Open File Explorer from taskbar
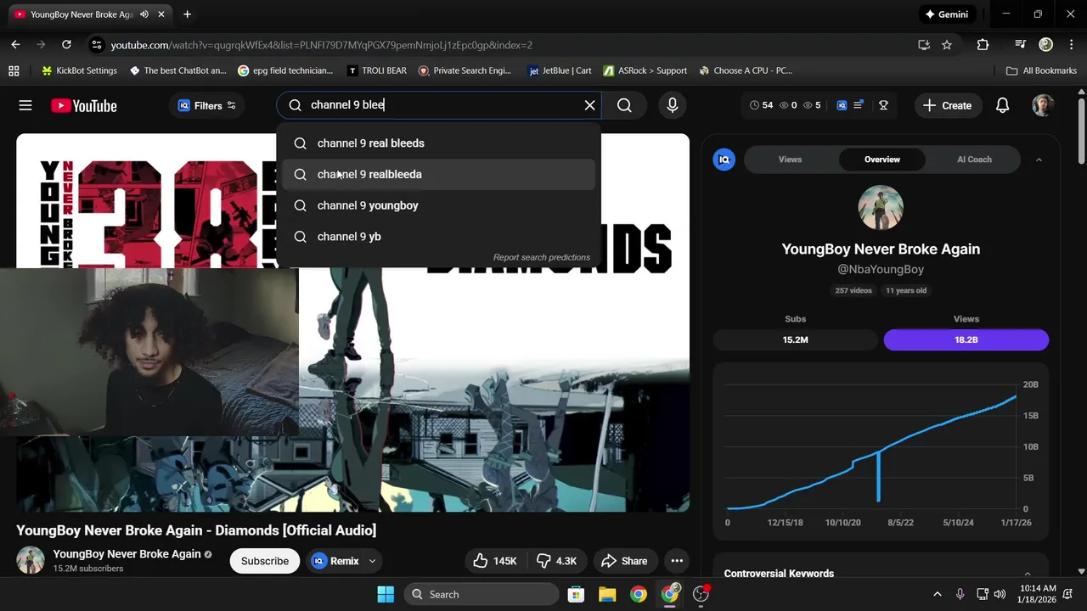This screenshot has width=1087, height=611. [x=607, y=594]
